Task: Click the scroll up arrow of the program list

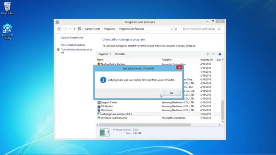Action: [x=223, y=59]
